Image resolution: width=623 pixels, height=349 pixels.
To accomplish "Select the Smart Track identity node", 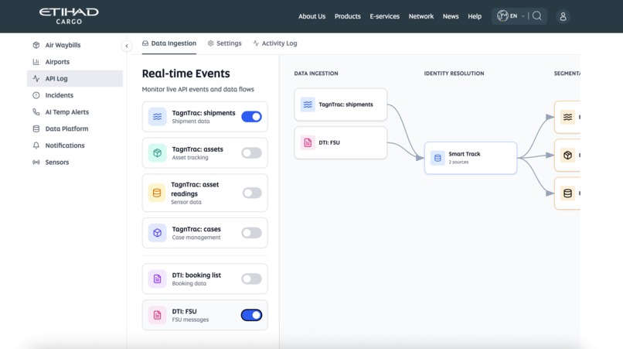I will 471,158.
